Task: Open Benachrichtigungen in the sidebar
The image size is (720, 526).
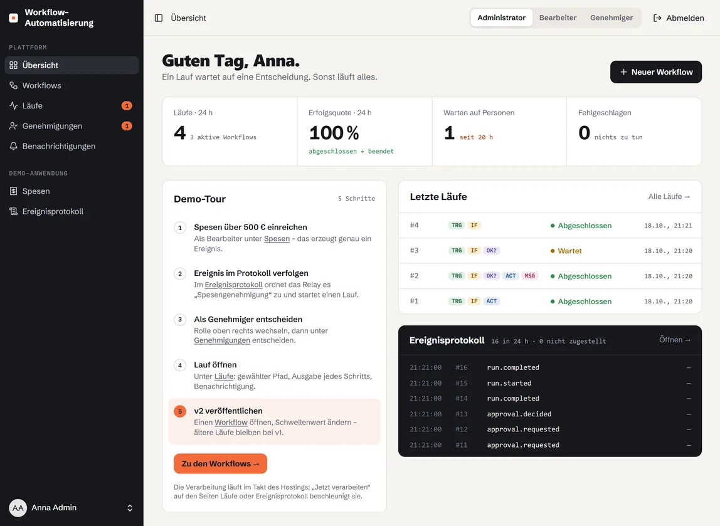Action: (x=71, y=146)
